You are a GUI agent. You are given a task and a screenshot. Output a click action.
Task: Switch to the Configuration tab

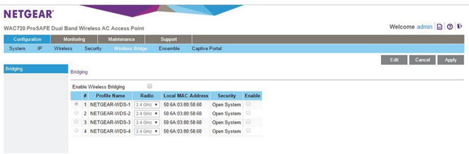click(x=27, y=39)
